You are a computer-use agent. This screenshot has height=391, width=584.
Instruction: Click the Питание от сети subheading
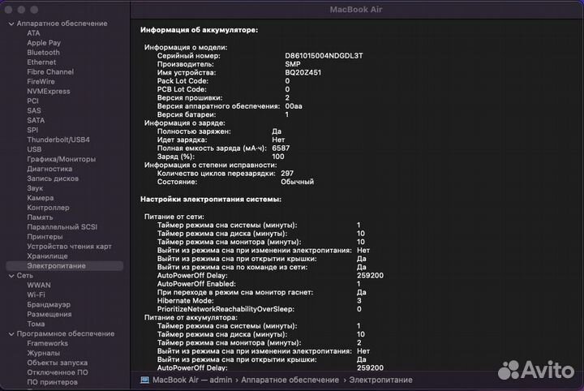[x=174, y=217]
